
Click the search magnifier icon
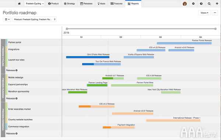click(x=209, y=4)
